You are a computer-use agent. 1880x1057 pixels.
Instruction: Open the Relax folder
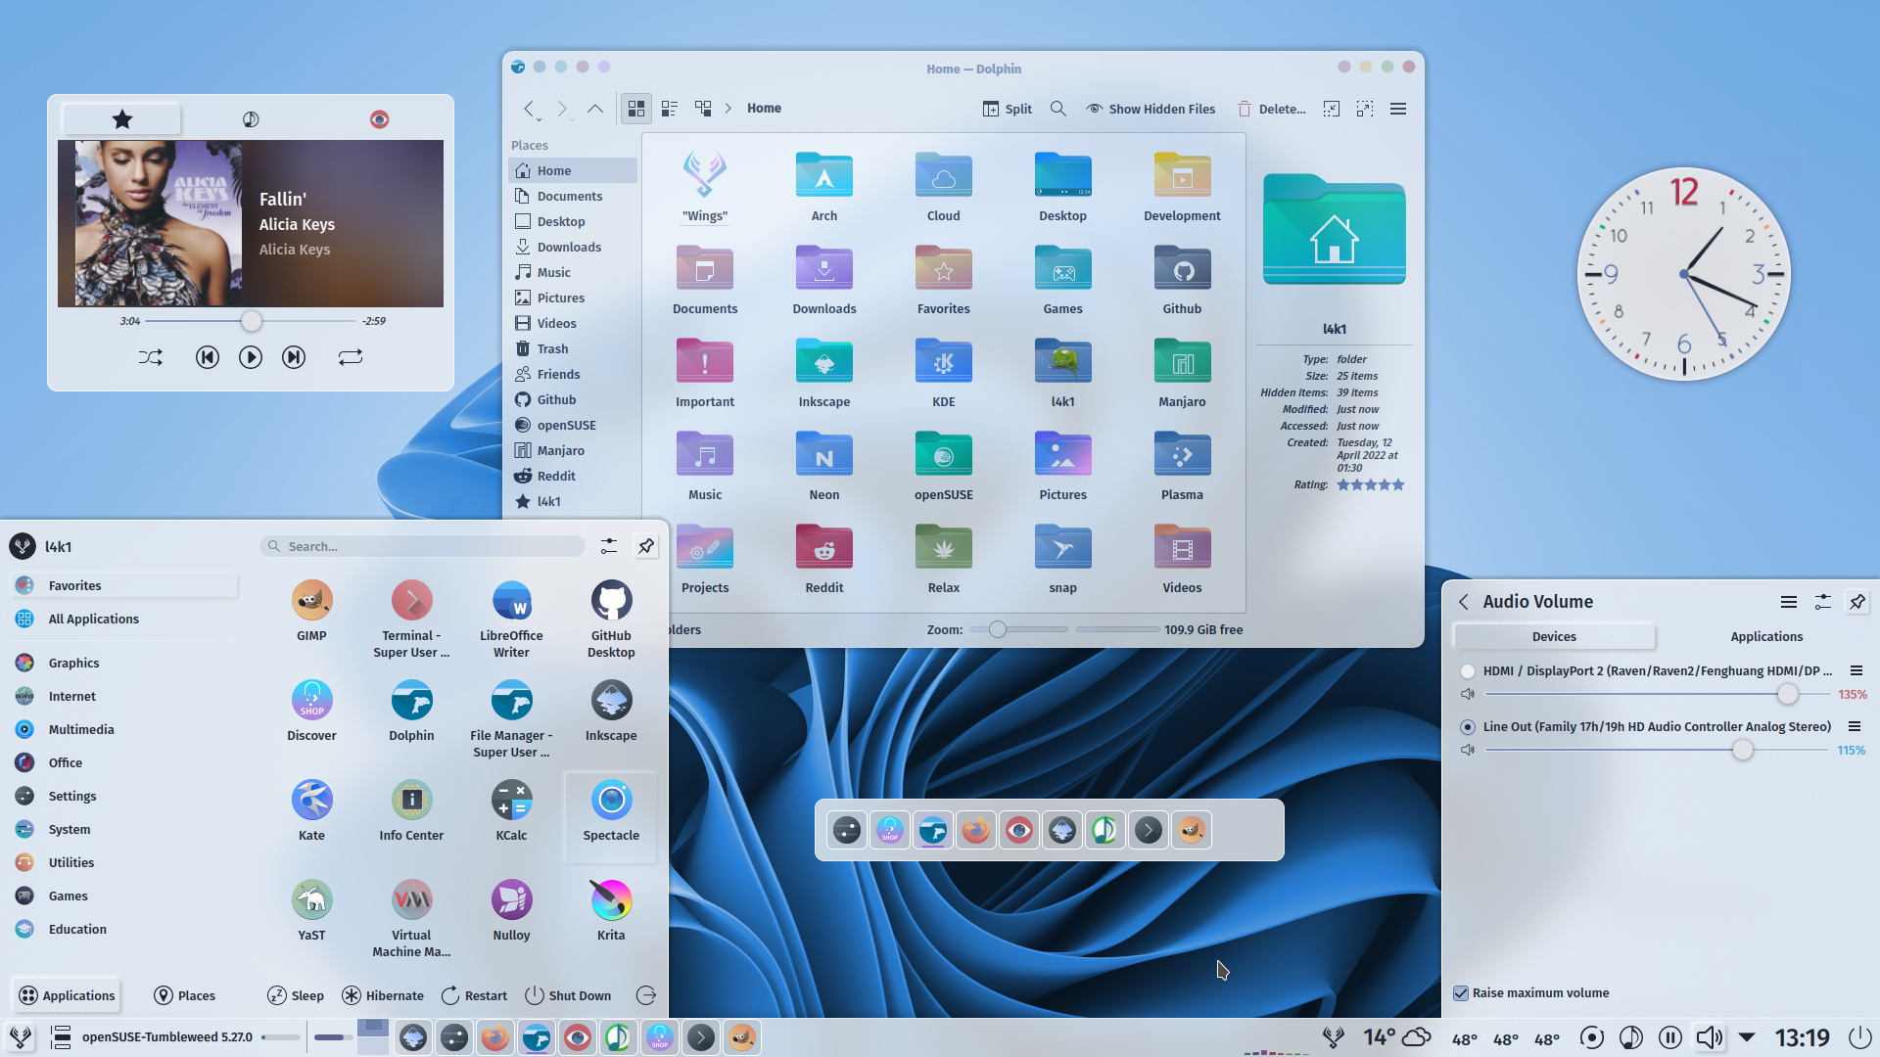pyautogui.click(x=944, y=558)
